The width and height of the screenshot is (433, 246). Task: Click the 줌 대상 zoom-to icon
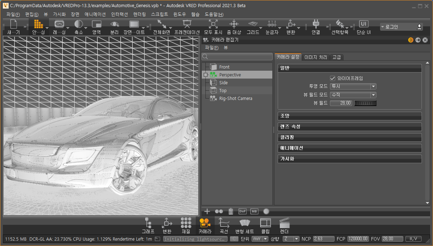[234, 24]
